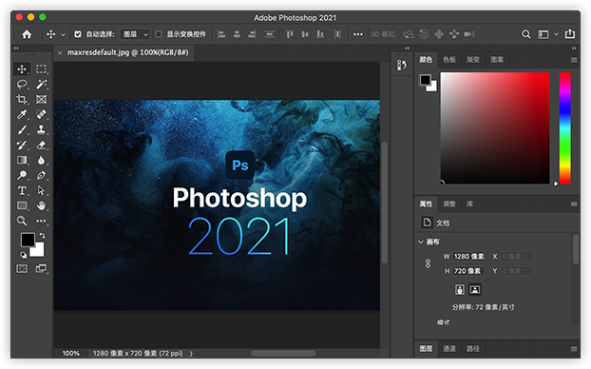Go to the Home screen

click(27, 34)
